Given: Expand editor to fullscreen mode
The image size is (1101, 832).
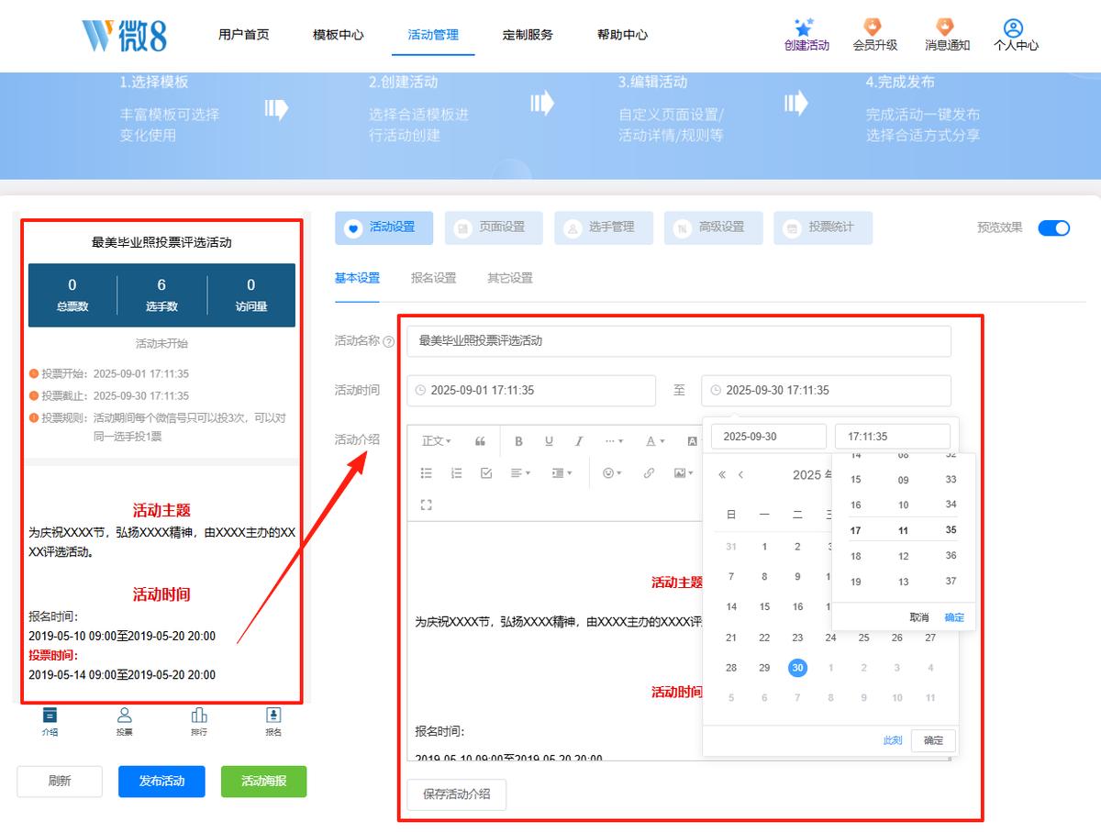Looking at the screenshot, I should click(x=426, y=505).
